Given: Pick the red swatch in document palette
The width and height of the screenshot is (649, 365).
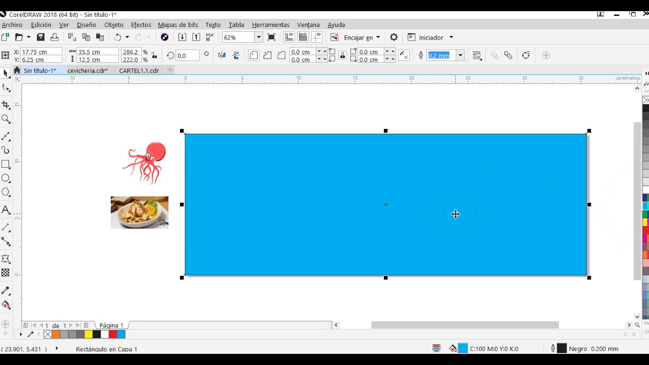Looking at the screenshot, I should (113, 335).
